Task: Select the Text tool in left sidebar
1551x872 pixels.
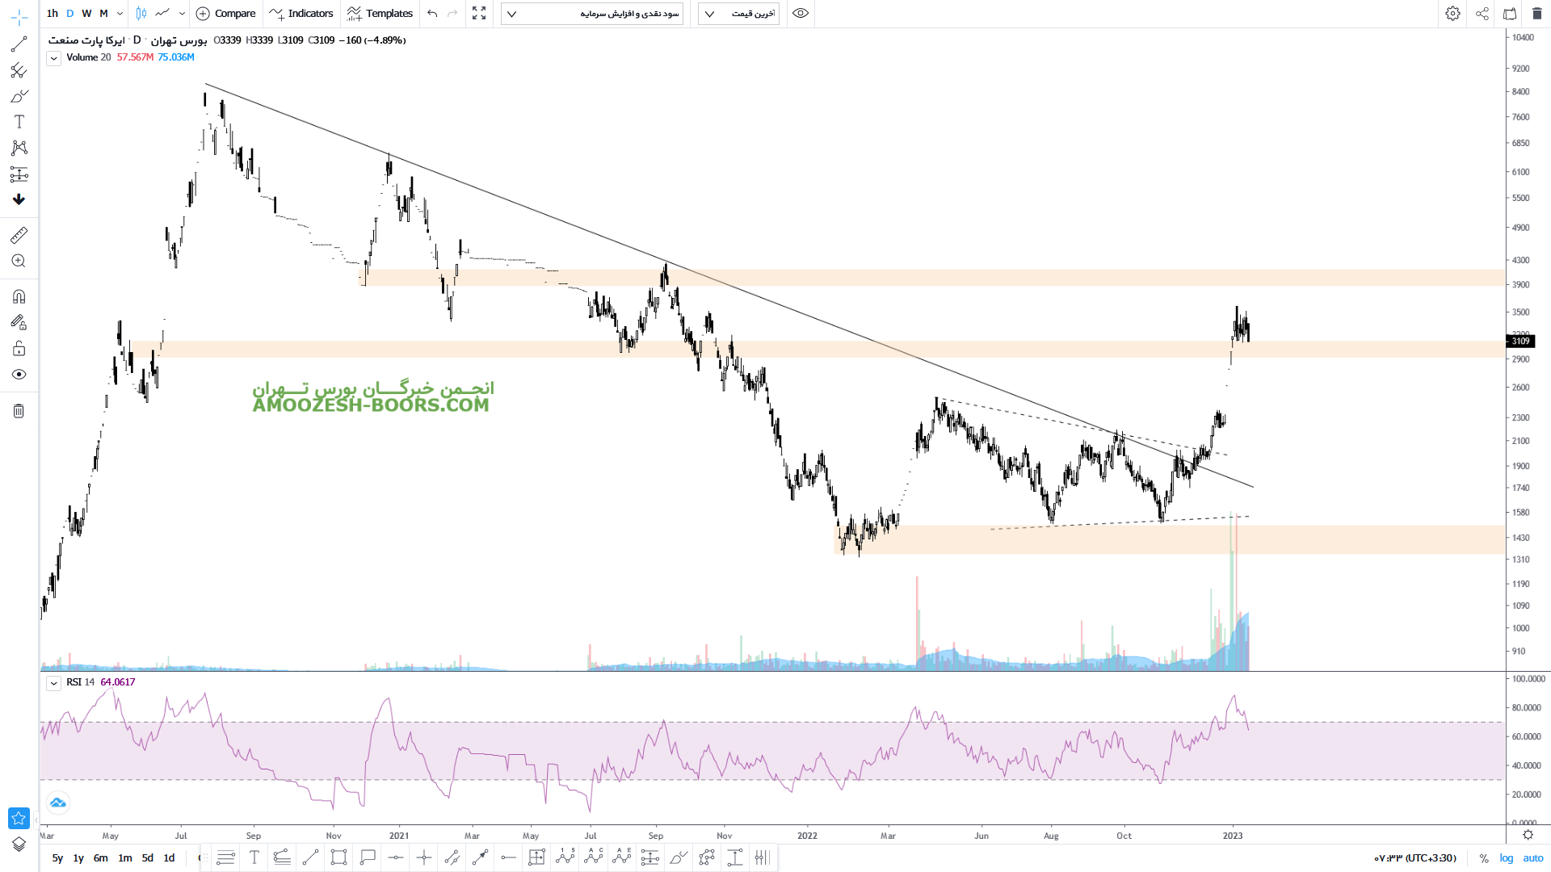Action: 19,122
